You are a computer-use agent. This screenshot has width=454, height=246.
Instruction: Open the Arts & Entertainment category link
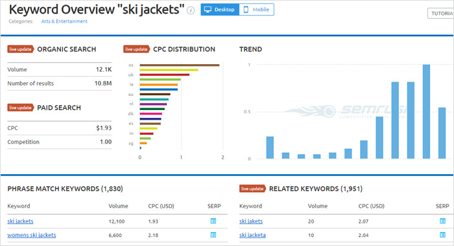pos(64,21)
